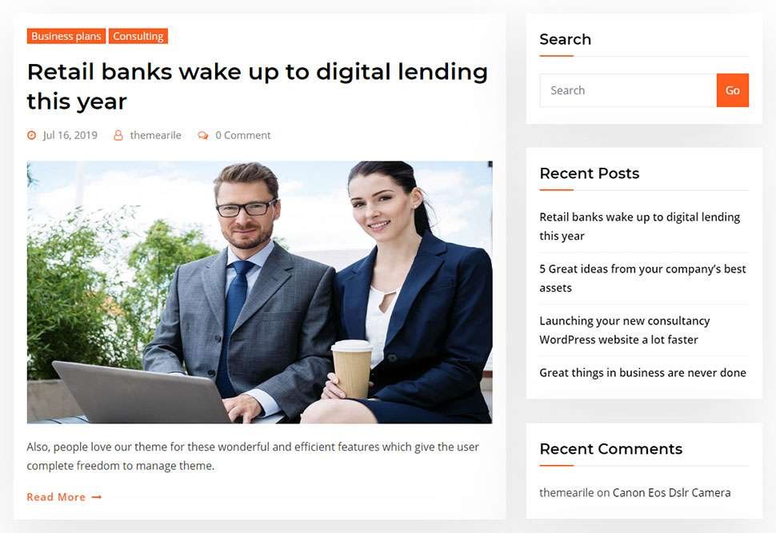The height and width of the screenshot is (533, 776).
Task: Open recent post 5 Great ideas
Action: (642, 278)
